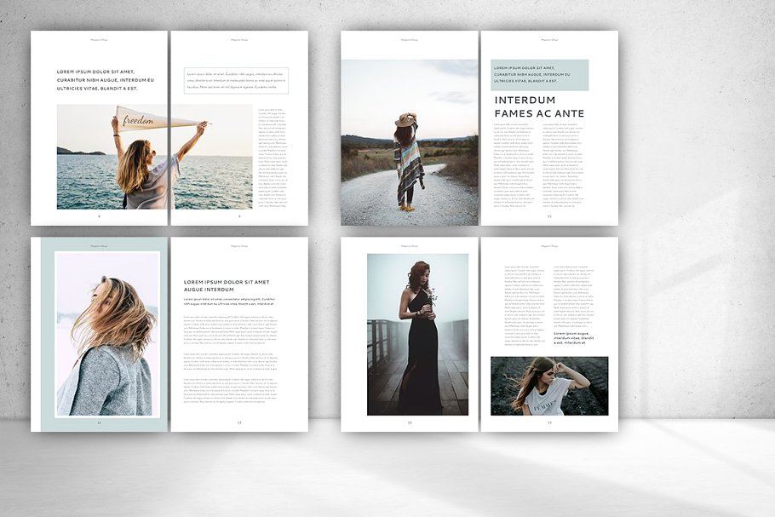Screen dimensions: 775x517
Task: Click the bordered quote box on page 9
Action: [236, 81]
